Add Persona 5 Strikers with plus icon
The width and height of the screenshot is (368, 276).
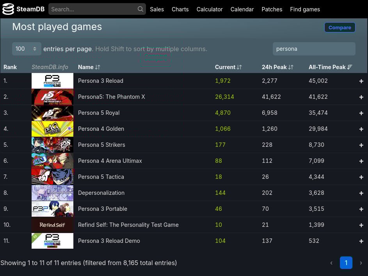(x=361, y=145)
